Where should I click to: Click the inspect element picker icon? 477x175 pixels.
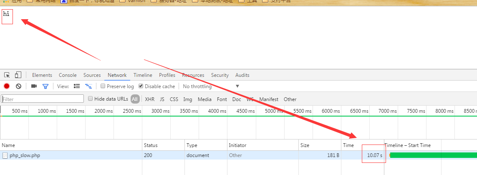coord(7,75)
